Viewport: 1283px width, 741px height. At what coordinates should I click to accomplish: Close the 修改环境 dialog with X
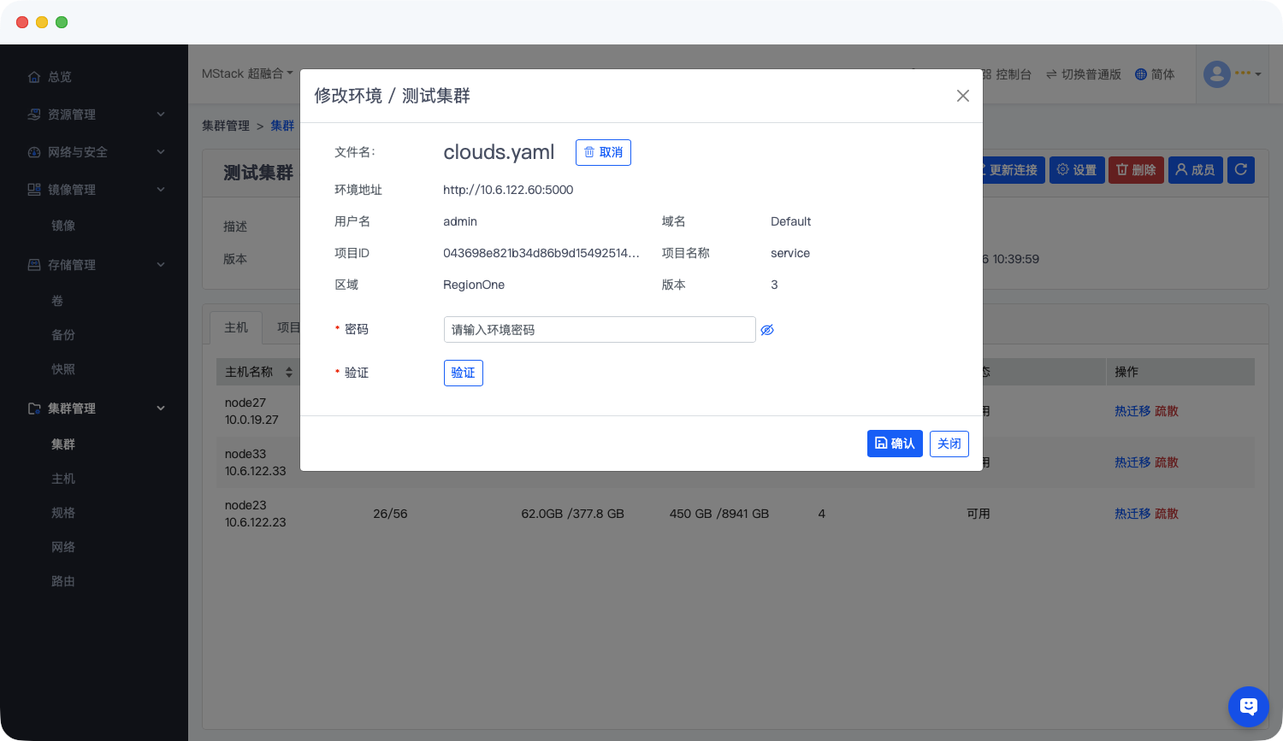click(x=962, y=96)
